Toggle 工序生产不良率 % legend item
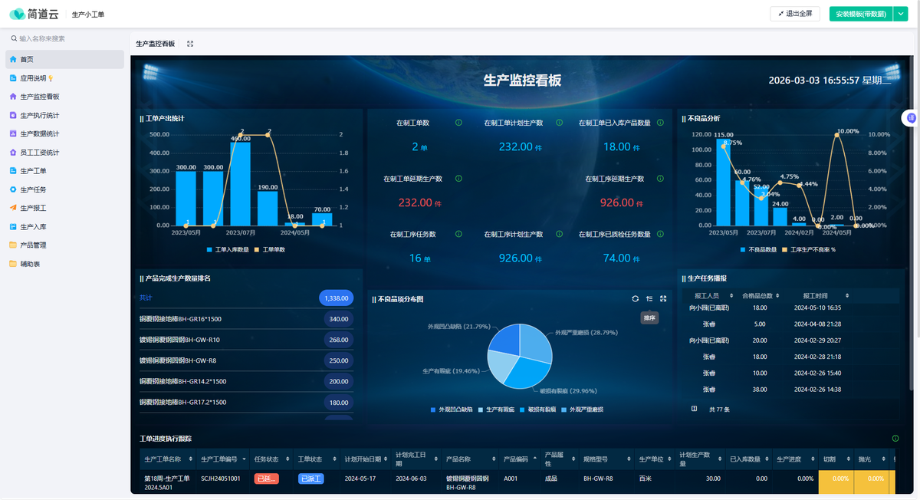This screenshot has height=500, width=920. click(807, 249)
